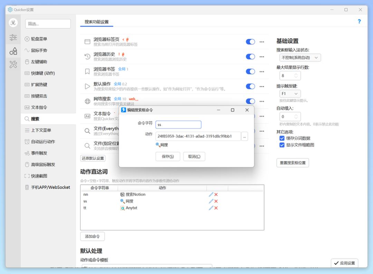Viewport: 373px width, 274px height.
Task: Open more options for 浏览器书签
Action: coord(262,72)
